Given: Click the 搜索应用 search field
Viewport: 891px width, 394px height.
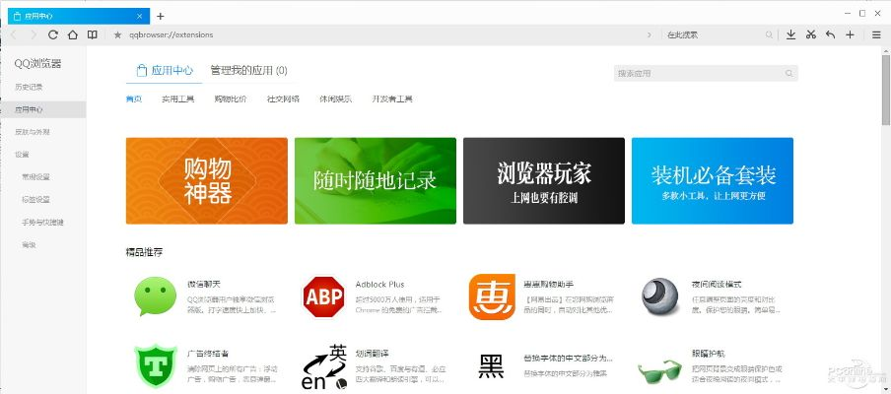Looking at the screenshot, I should tap(698, 73).
